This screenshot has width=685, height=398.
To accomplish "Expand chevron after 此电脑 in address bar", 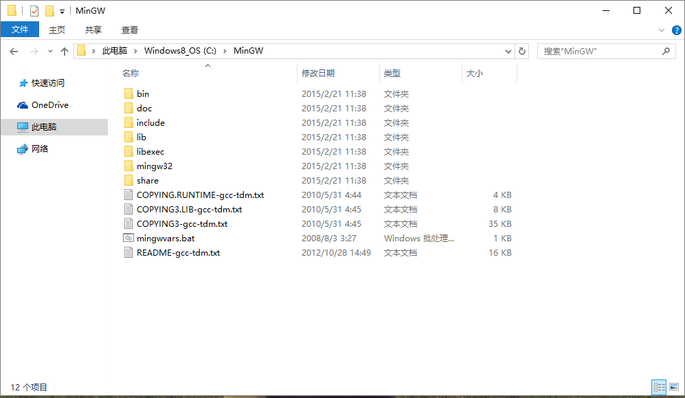I will point(135,51).
